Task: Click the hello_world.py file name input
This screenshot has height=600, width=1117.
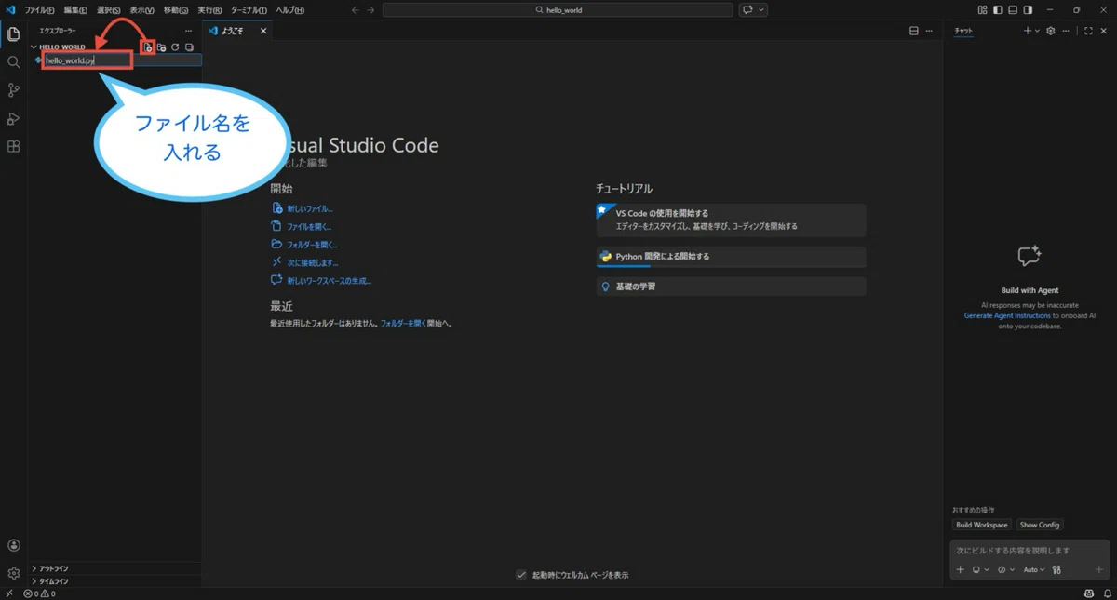Action: tap(123, 60)
